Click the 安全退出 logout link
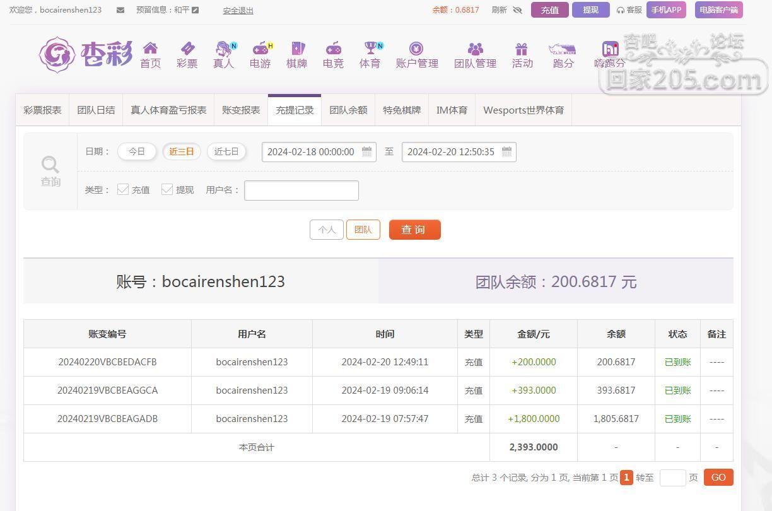The image size is (772, 511). point(238,11)
